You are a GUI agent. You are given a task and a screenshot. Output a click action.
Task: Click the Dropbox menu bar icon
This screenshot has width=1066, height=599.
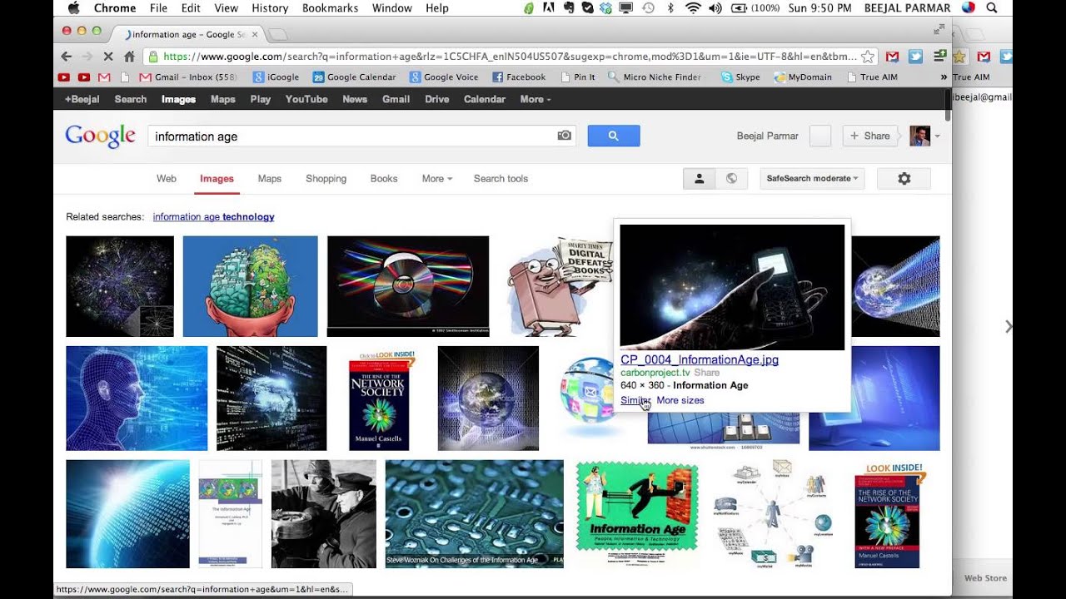pyautogui.click(x=606, y=8)
